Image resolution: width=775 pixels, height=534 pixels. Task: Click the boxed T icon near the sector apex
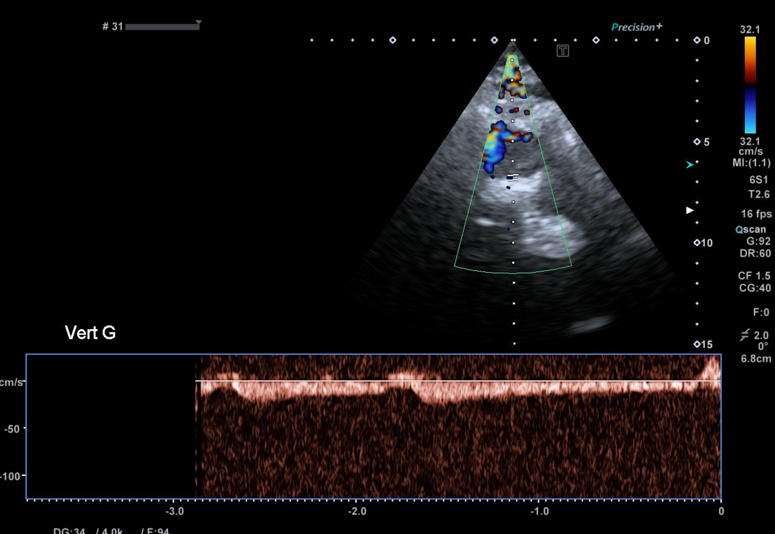(x=563, y=51)
